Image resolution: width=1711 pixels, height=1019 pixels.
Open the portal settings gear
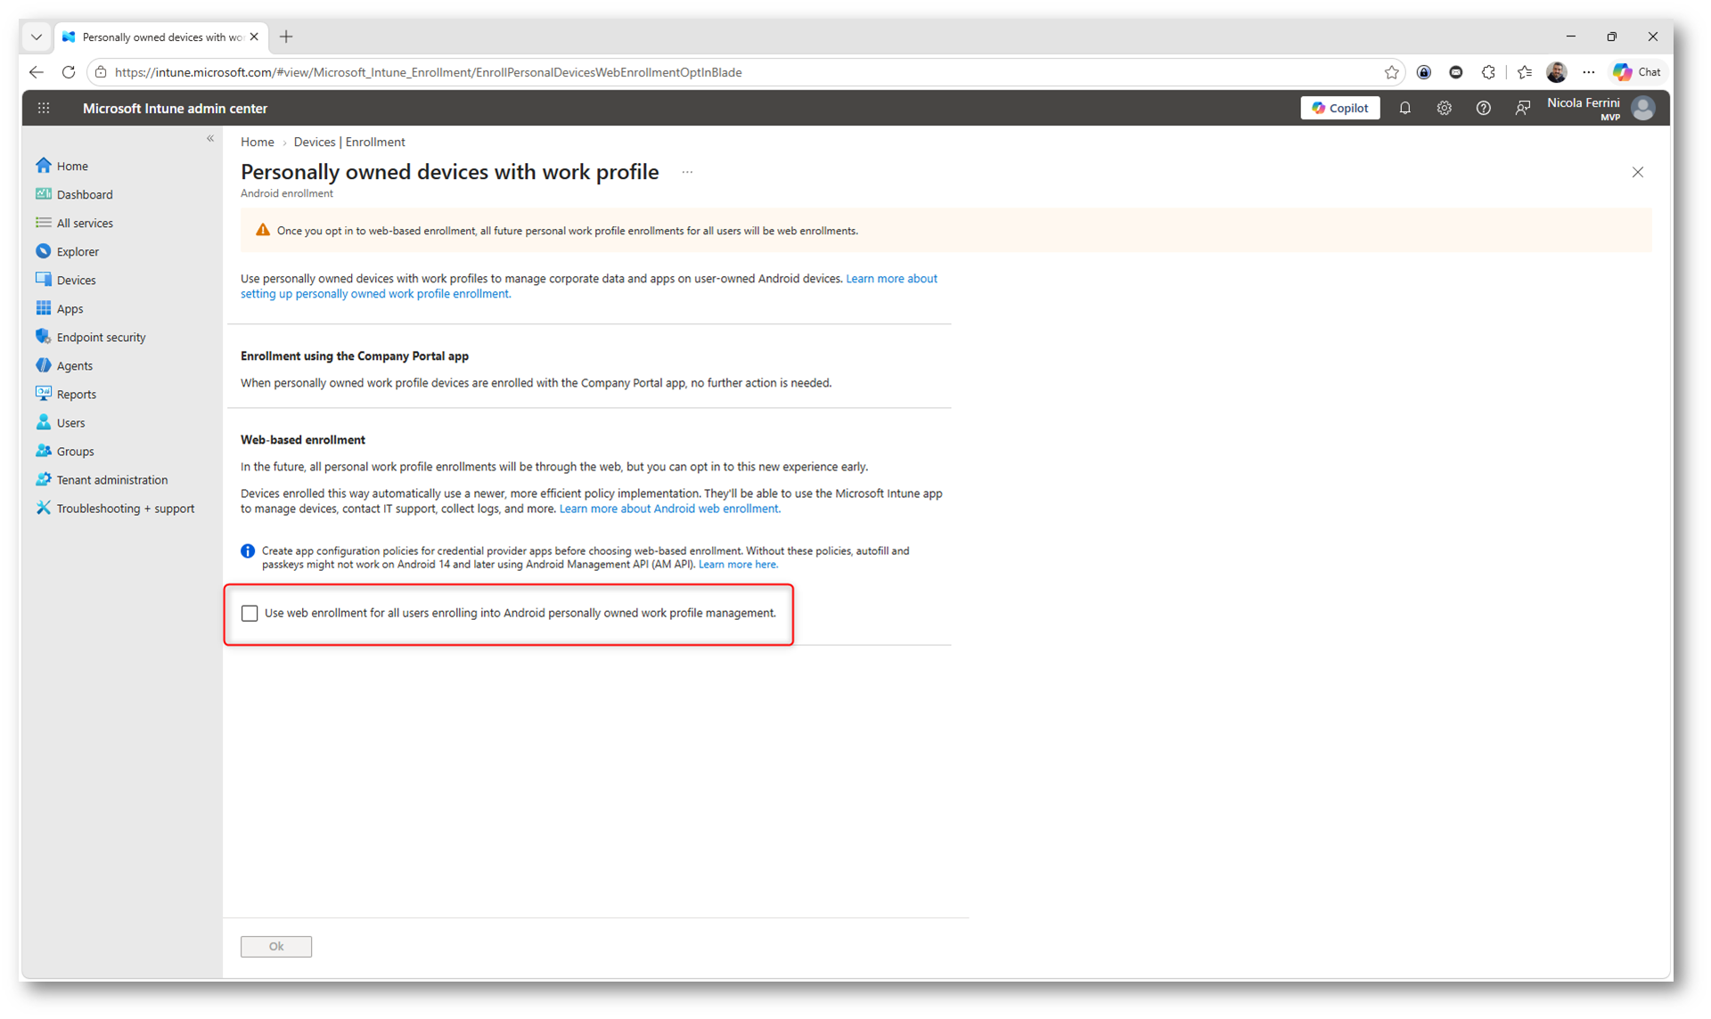[1444, 108]
